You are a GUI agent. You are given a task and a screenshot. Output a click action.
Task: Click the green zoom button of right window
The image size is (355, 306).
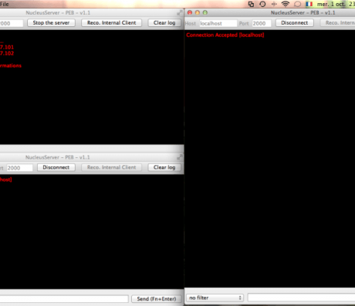tap(205, 12)
